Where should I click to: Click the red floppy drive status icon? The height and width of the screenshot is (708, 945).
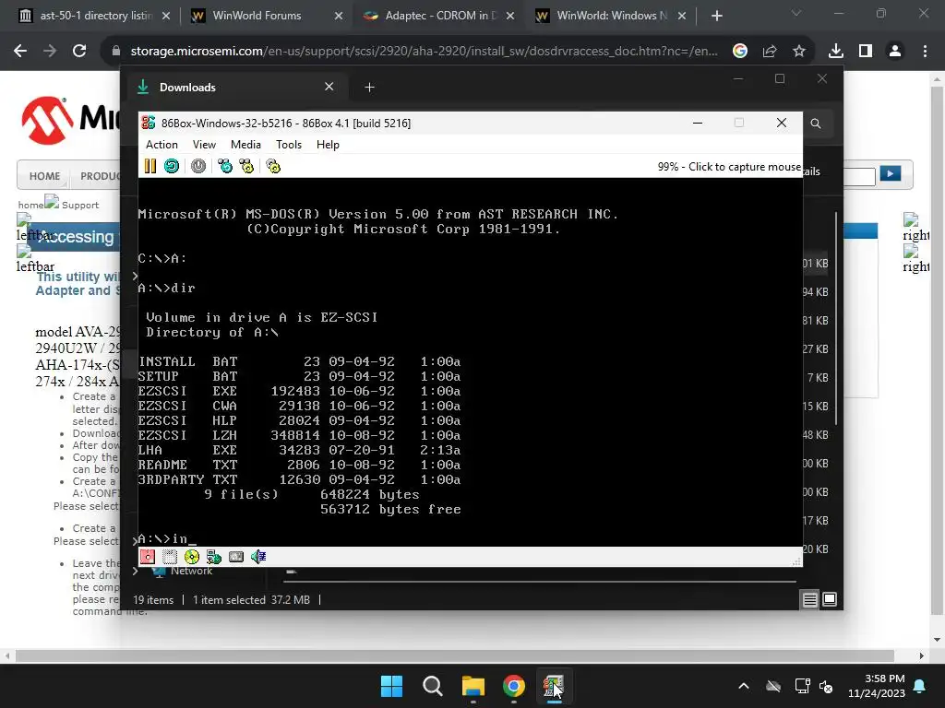[147, 557]
